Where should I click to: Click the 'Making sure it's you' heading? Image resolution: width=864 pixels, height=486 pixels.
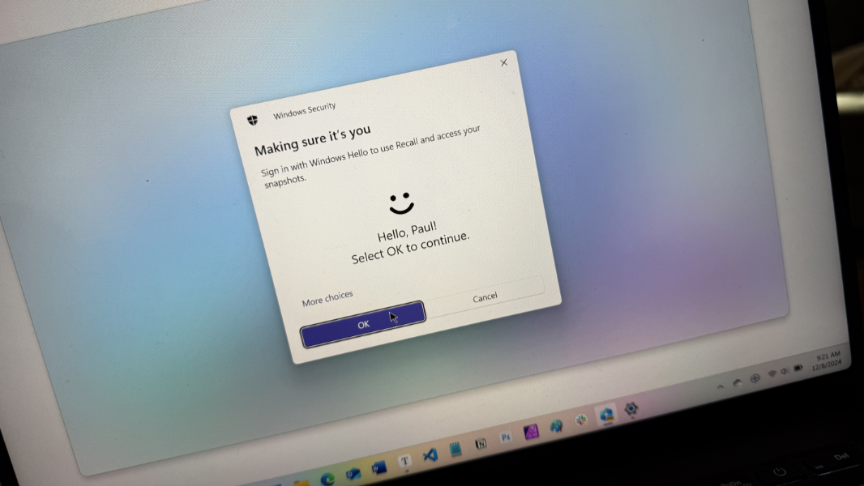click(x=312, y=140)
